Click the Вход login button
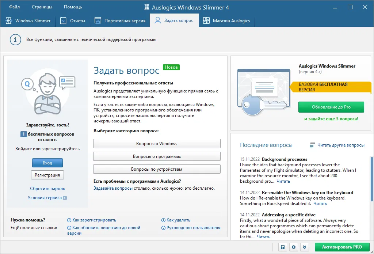The image size is (374, 254). 47,163
